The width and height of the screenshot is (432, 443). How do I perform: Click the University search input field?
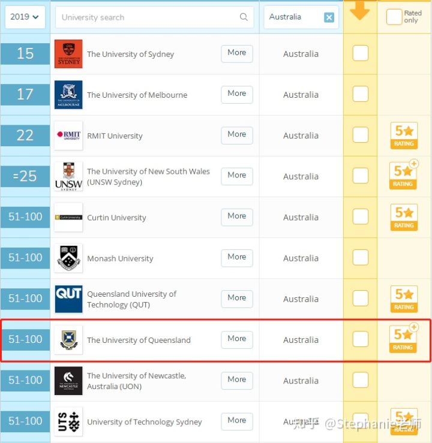[x=154, y=17]
